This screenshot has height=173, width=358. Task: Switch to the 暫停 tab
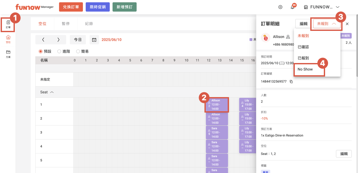pos(66,24)
